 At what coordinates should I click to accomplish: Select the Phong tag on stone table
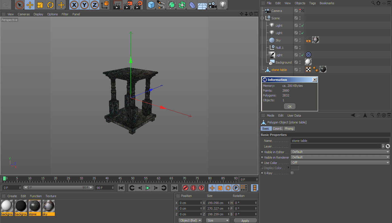click(315, 70)
